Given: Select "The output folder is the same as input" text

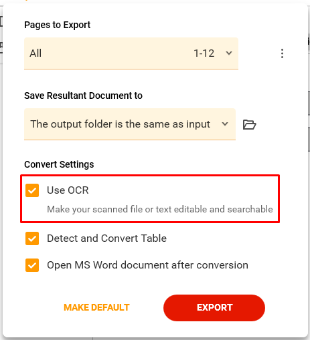Looking at the screenshot, I should pos(120,124).
